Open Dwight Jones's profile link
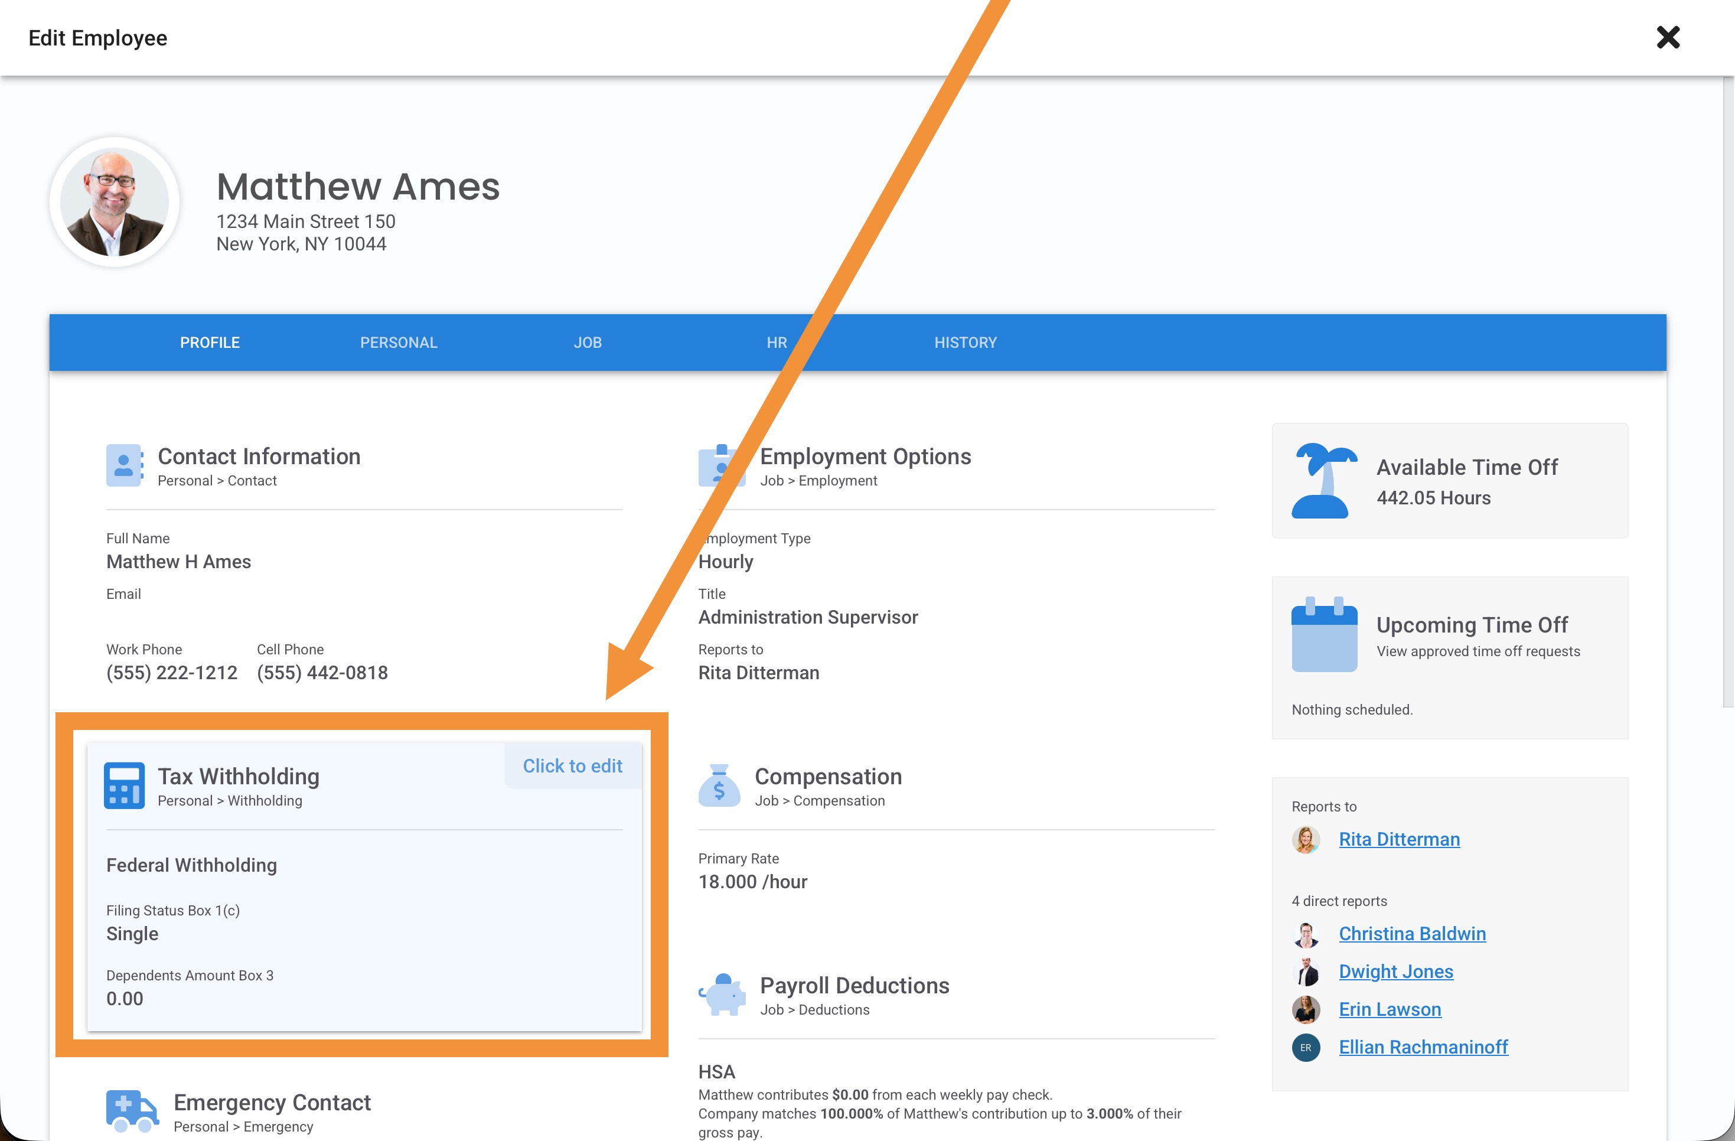The height and width of the screenshot is (1141, 1735). 1395,971
